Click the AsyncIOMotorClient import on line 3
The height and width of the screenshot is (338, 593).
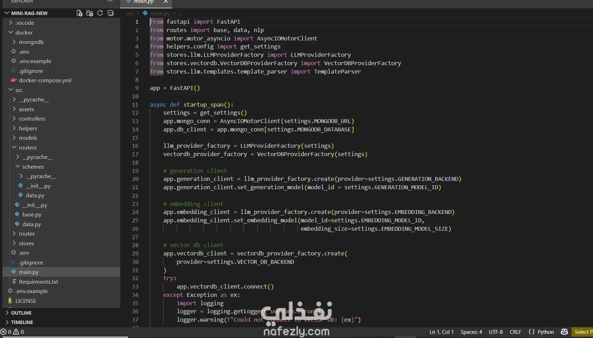(287, 38)
